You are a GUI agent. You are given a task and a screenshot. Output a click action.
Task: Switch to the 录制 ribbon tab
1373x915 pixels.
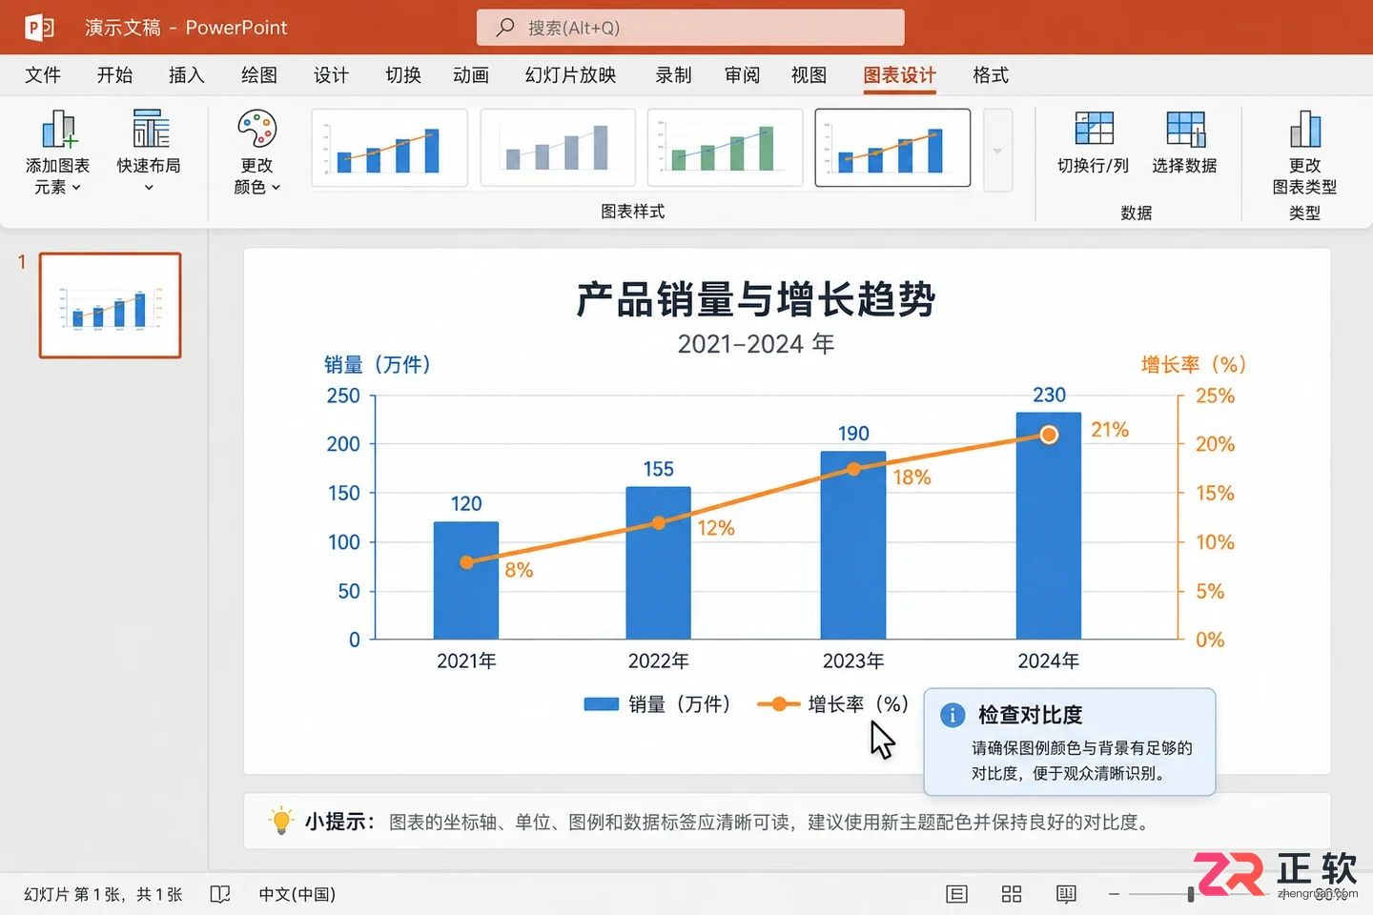pos(673,75)
